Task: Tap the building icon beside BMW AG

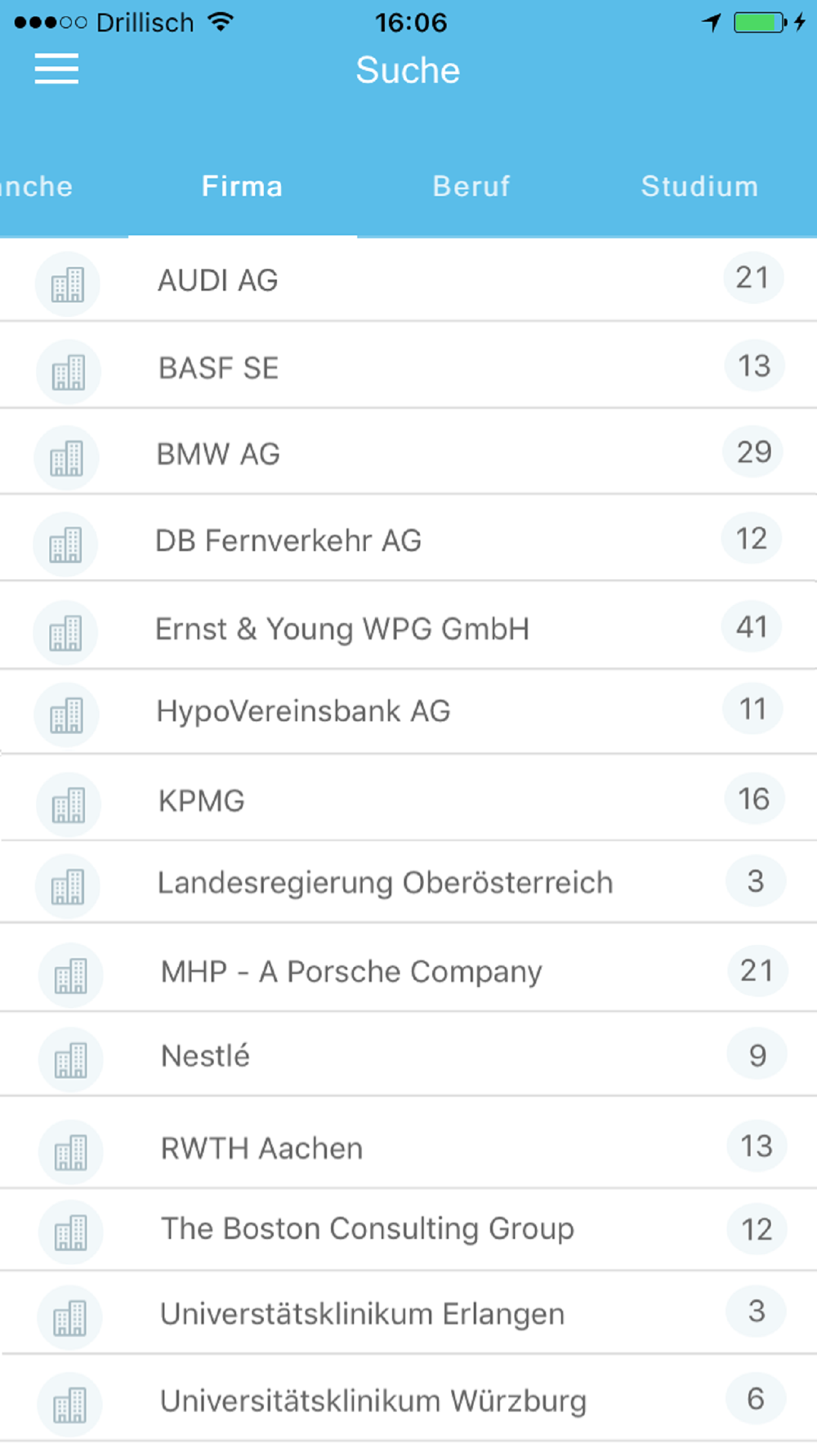Action: coord(66,458)
